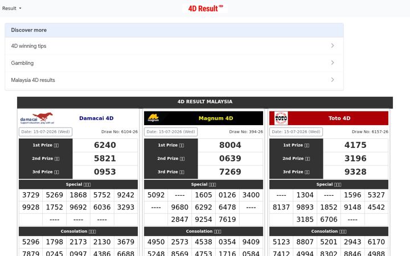The width and height of the screenshot is (410, 256).
Task: Click the Damacai horse logo
Action: pyautogui.click(x=37, y=118)
